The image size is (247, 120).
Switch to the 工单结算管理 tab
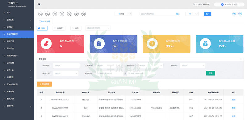coord(44,21)
